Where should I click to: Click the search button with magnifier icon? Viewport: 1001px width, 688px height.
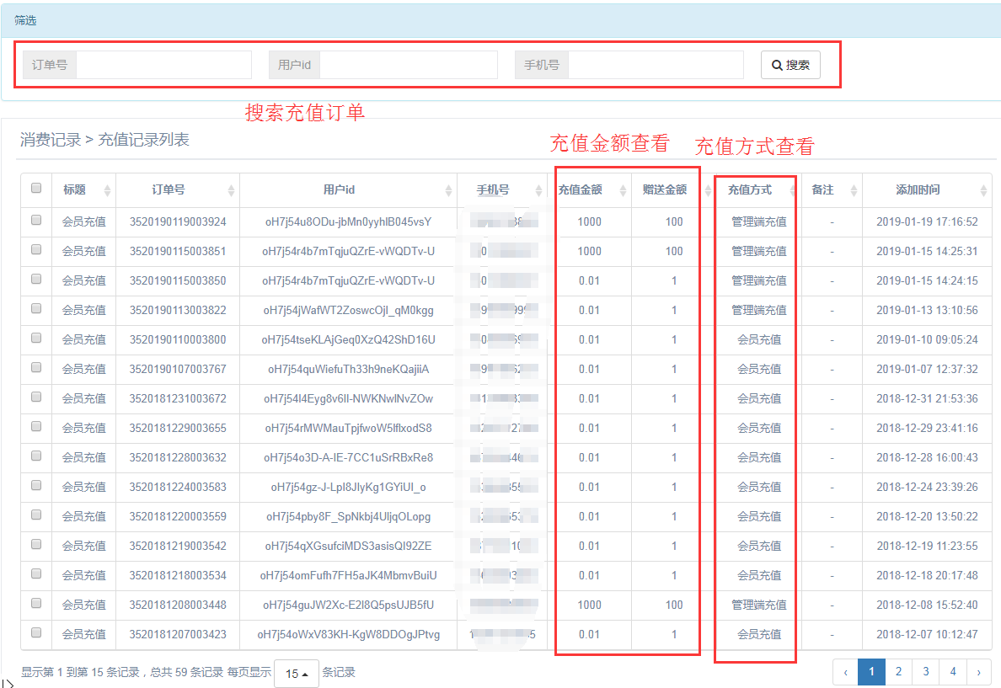pos(790,65)
